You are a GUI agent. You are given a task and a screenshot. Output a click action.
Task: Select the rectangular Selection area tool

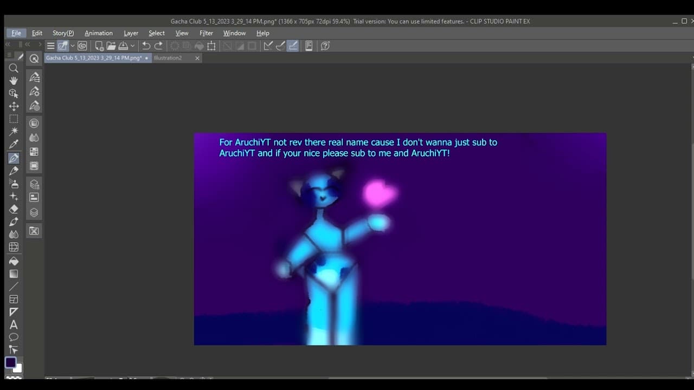coord(14,119)
